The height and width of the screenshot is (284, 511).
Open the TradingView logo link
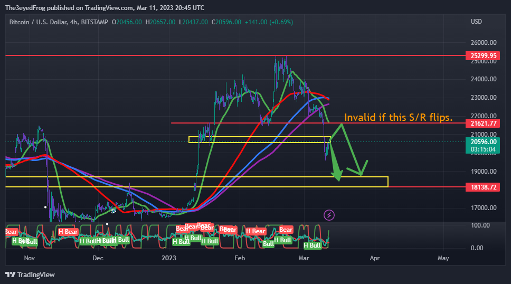pyautogui.click(x=30, y=275)
